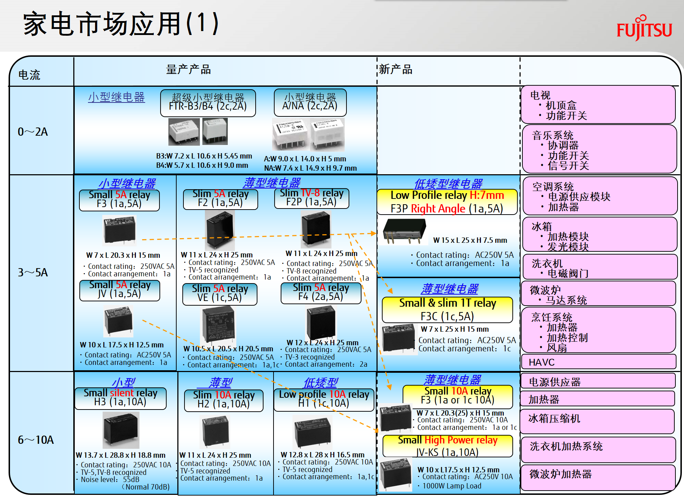Image resolution: width=684 pixels, height=497 pixels.
Task: Click the 微波炉 application box
Action: [599, 293]
